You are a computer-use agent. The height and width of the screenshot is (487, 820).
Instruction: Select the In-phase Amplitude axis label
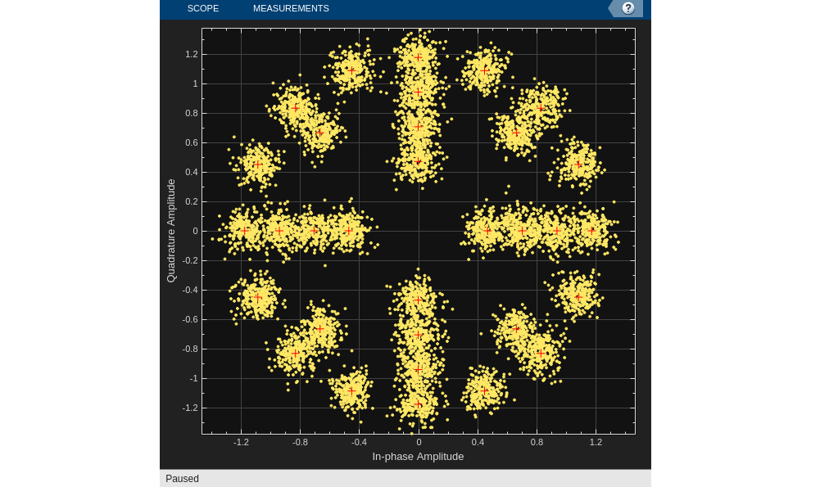pyautogui.click(x=418, y=457)
